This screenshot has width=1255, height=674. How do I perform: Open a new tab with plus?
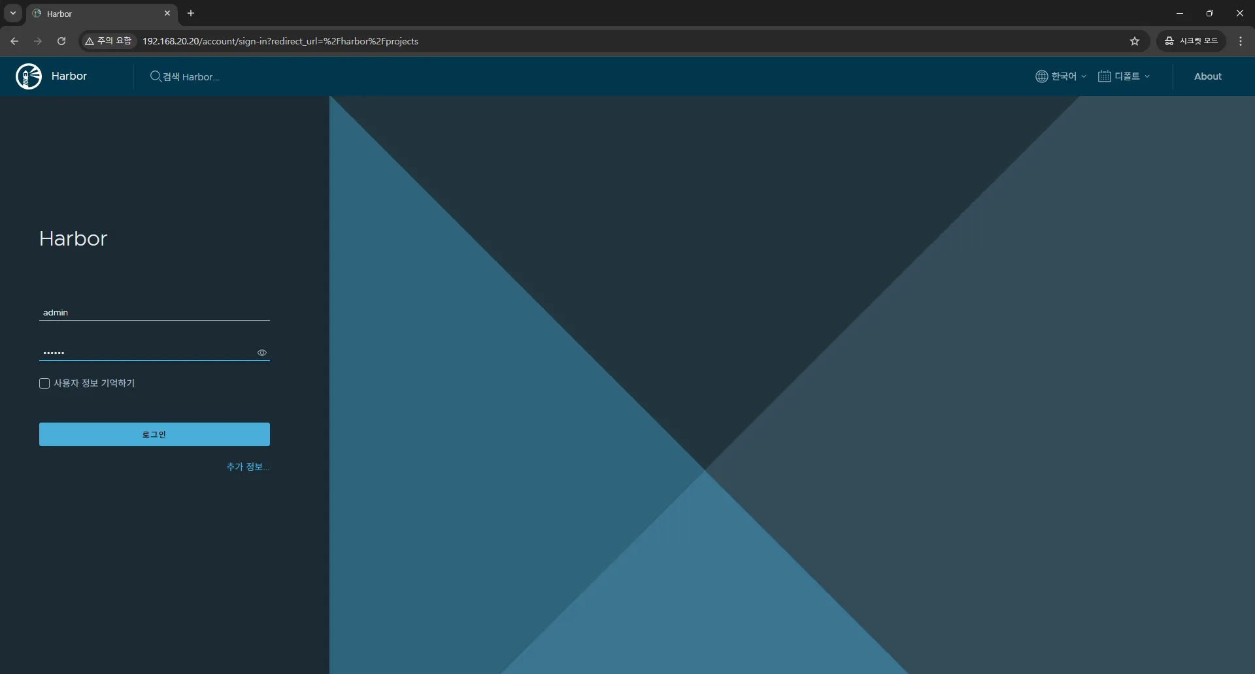[191, 13]
